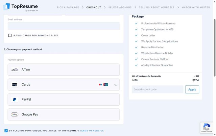216x136 pixels.
Task: Click the vertical page scrollbar thumb
Action: point(215,48)
